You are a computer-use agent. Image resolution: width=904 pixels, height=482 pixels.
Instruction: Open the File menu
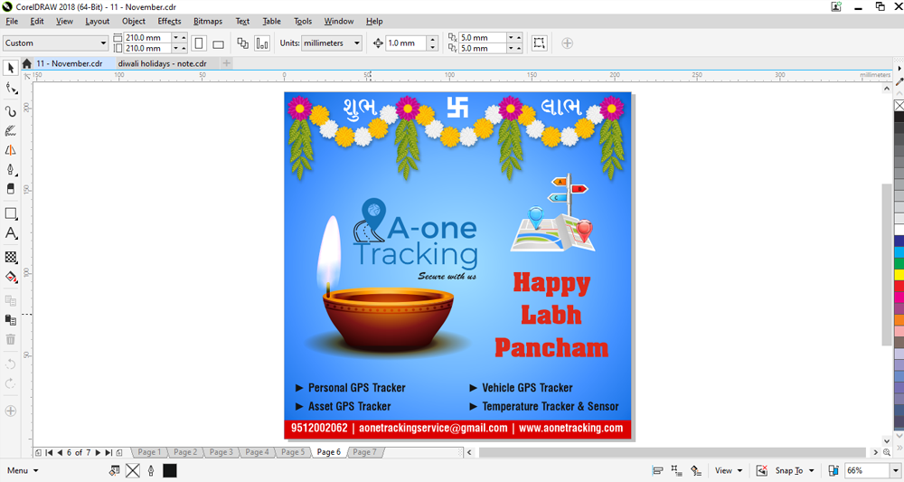12,22
